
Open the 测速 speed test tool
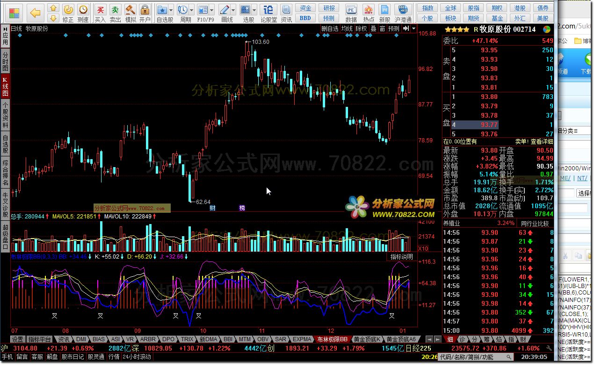tap(83, 13)
